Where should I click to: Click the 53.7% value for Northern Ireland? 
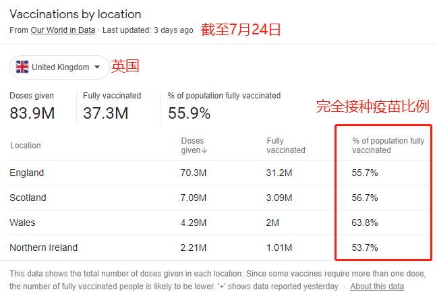pyautogui.click(x=365, y=247)
